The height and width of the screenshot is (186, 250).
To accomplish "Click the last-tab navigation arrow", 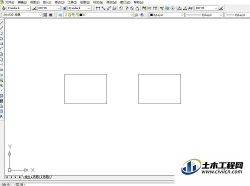I will pos(19,177).
